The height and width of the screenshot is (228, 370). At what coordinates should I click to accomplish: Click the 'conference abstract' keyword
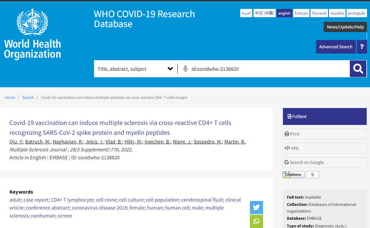(48, 208)
